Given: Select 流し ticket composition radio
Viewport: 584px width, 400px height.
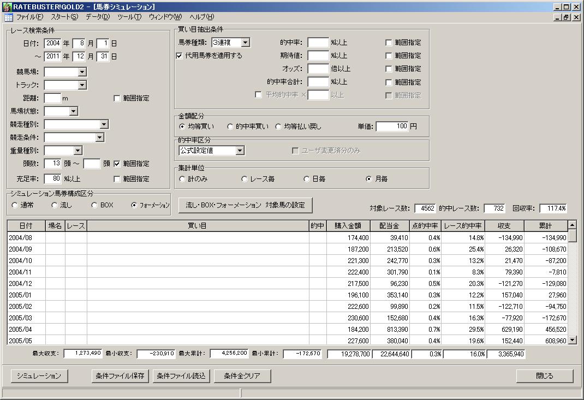Looking at the screenshot, I should (55, 205).
